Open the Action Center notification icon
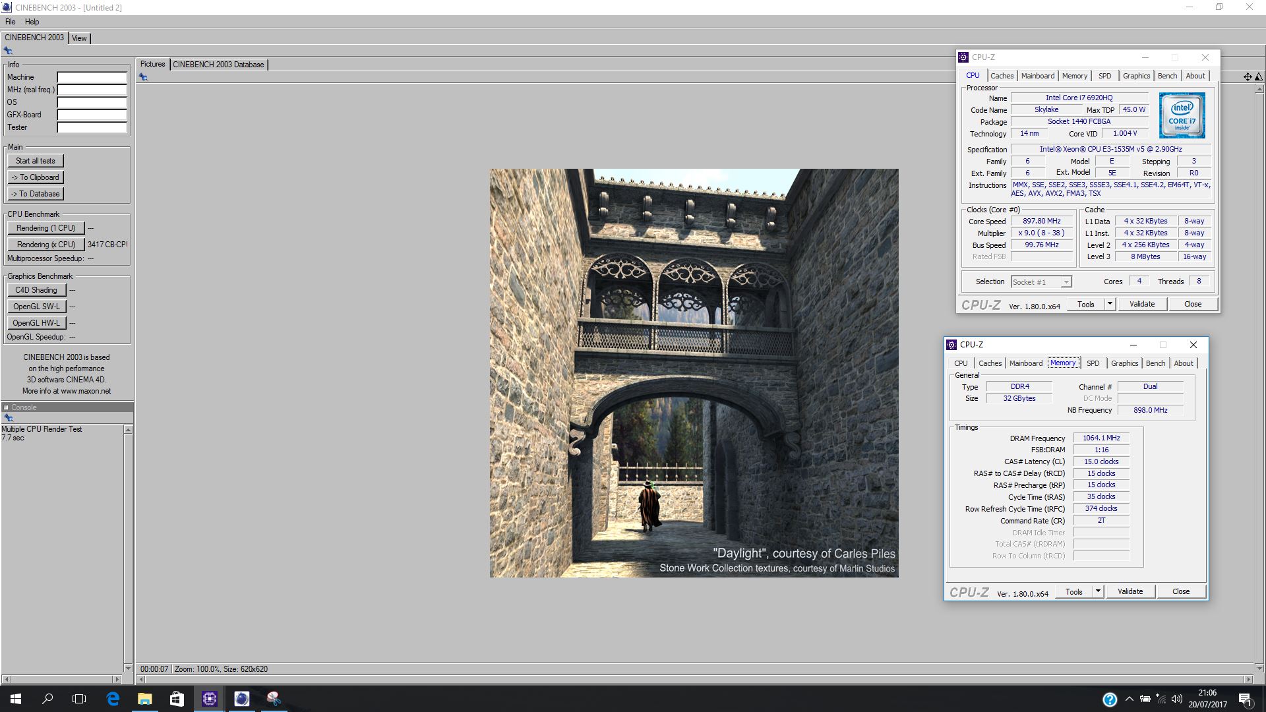This screenshot has width=1266, height=712. coord(1244,699)
